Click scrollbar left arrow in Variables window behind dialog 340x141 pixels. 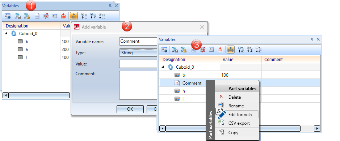click(6, 95)
